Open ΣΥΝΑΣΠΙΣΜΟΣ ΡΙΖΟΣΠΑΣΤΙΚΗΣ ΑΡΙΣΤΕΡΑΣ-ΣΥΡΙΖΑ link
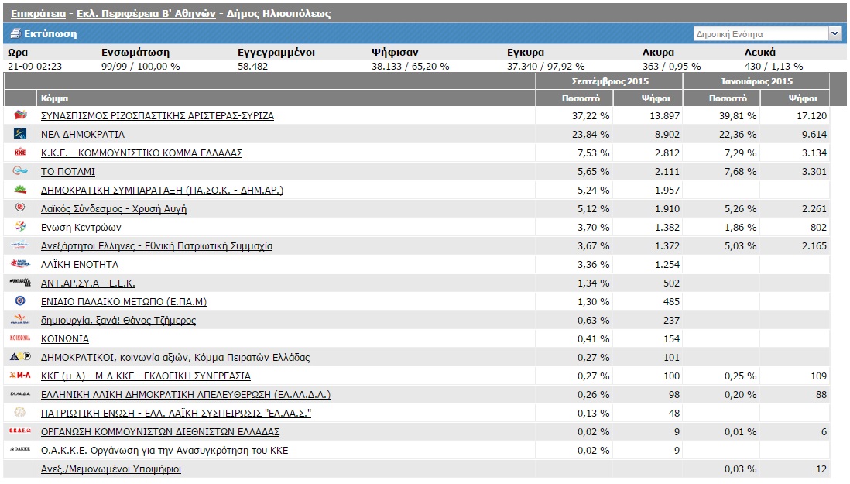850x484 pixels. [157, 115]
